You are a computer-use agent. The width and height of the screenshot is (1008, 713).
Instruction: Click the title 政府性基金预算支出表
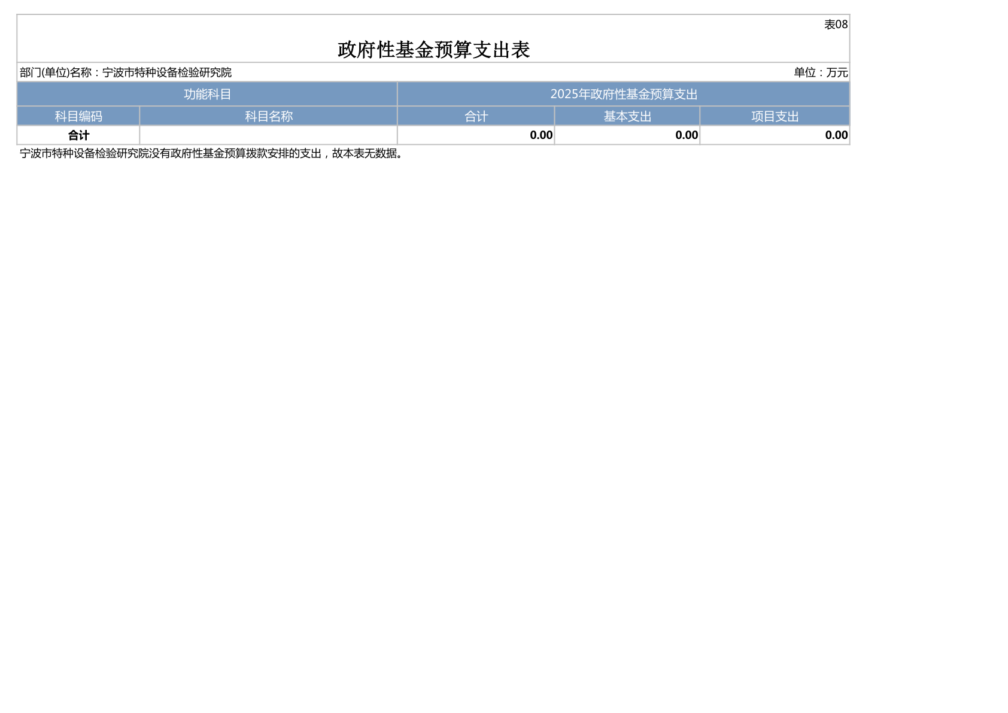(433, 50)
